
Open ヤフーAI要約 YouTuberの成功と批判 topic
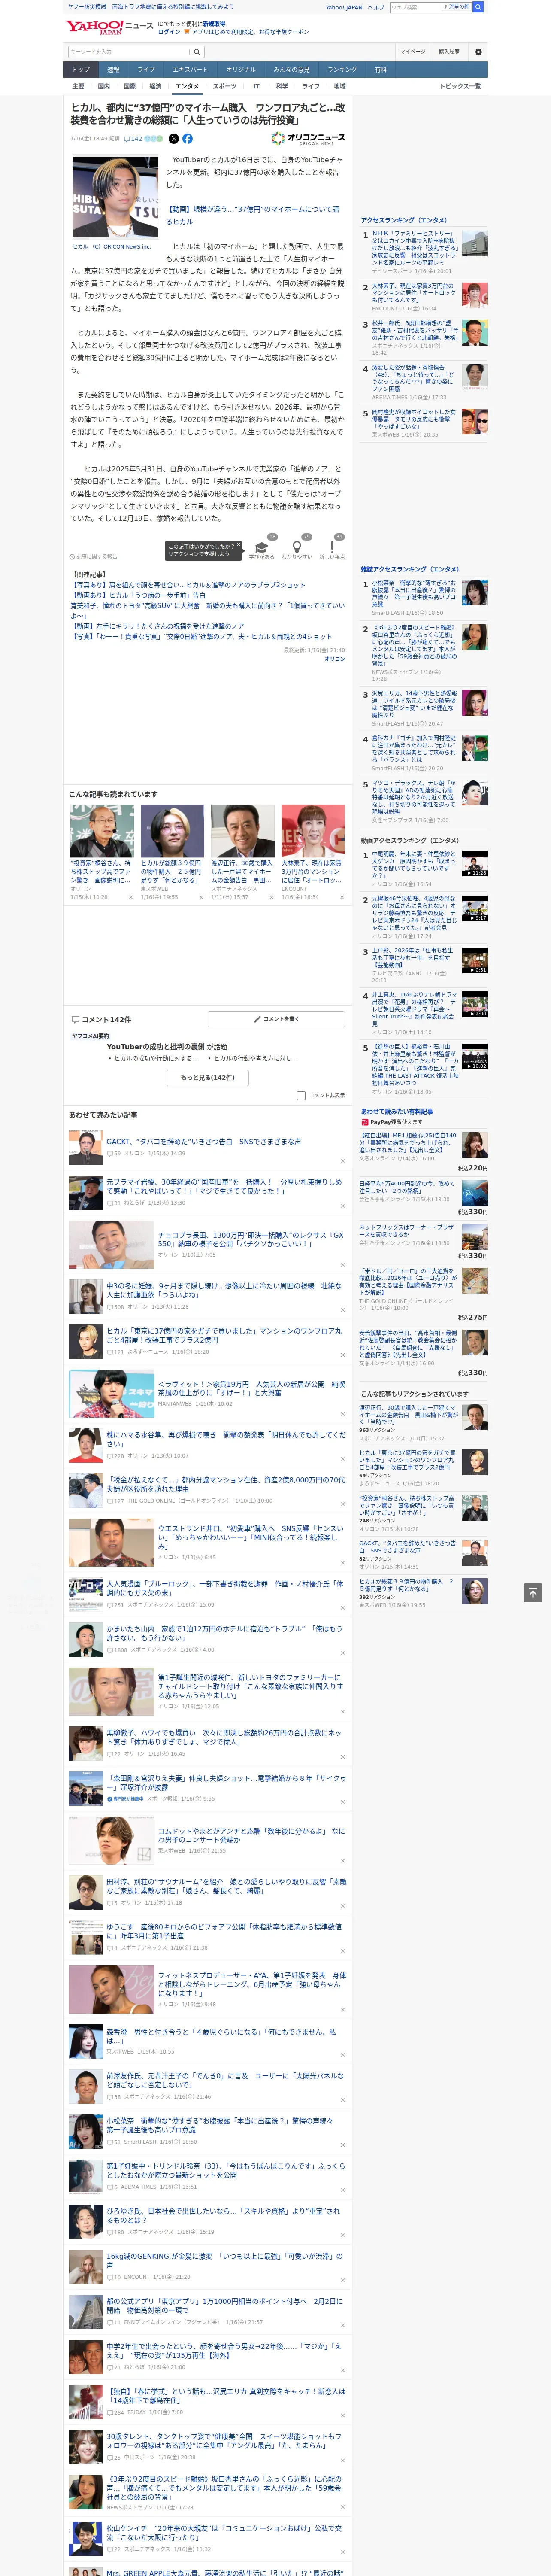[166, 1047]
